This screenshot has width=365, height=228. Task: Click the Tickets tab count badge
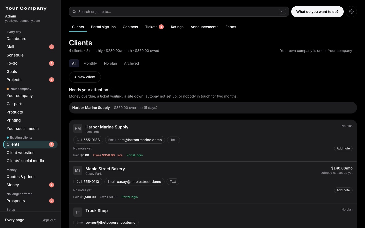161,27
